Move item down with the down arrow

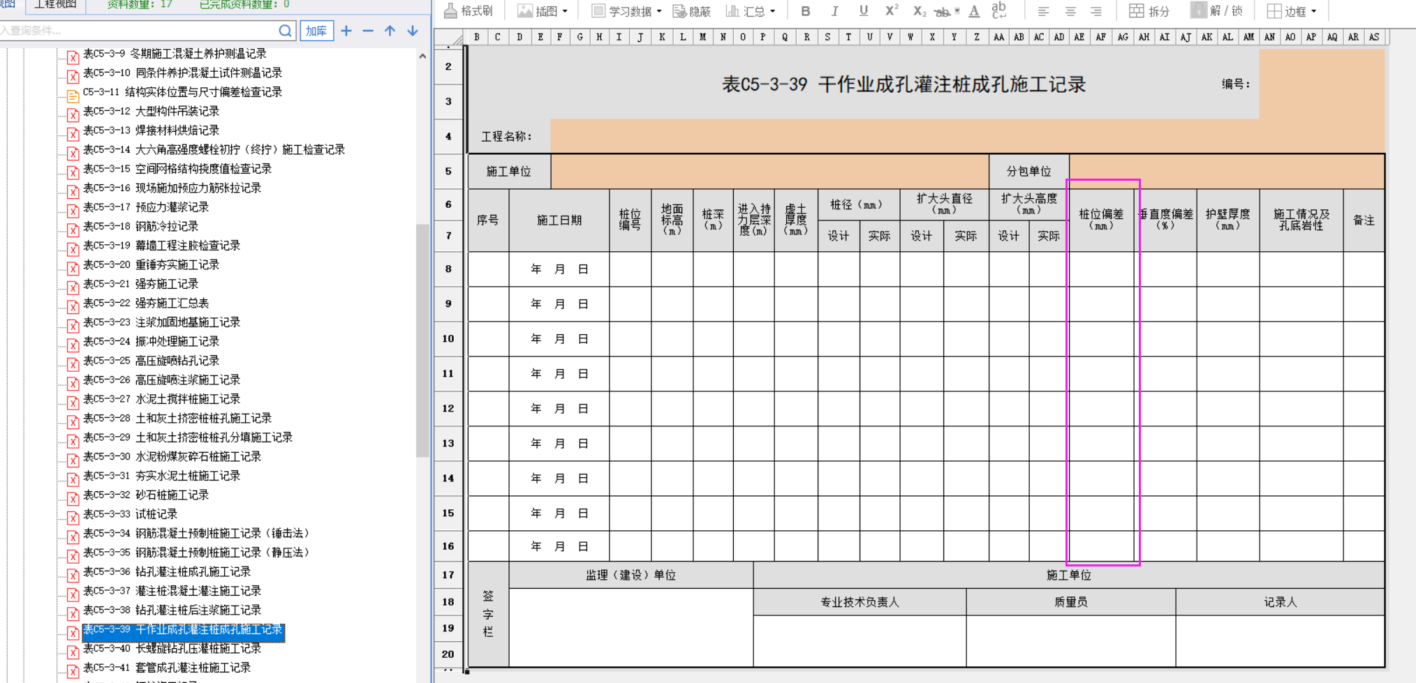click(x=413, y=31)
